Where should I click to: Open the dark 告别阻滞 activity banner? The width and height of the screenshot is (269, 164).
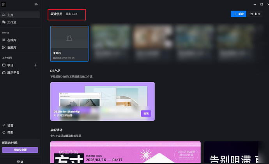point(236,153)
